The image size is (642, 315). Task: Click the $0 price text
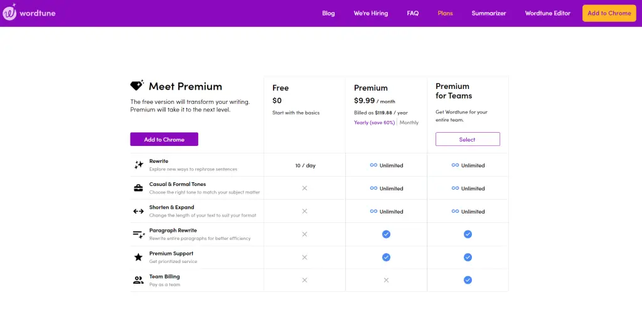click(x=277, y=100)
